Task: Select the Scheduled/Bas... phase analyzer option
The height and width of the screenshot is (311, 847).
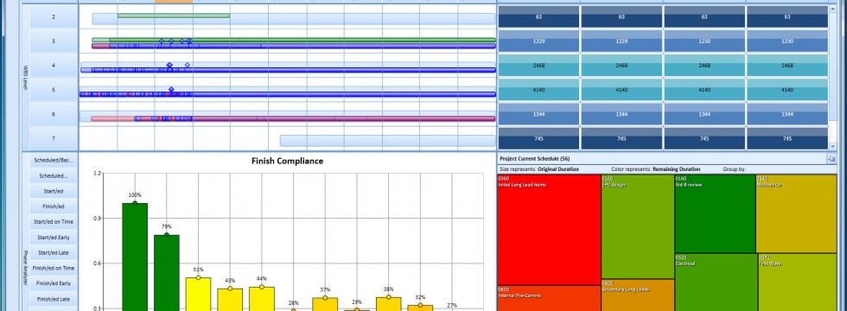Action: click(54, 161)
